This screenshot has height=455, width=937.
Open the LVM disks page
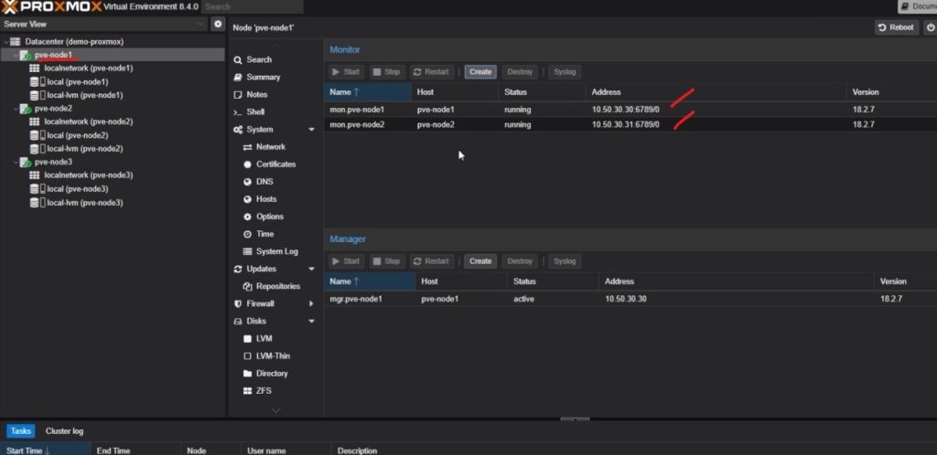264,338
